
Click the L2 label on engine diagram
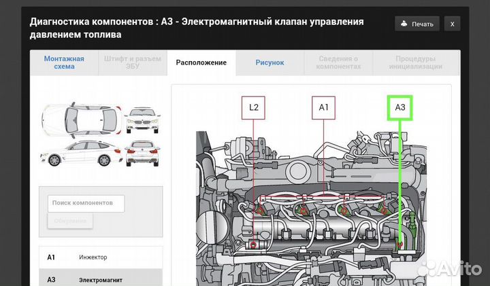pos(254,107)
